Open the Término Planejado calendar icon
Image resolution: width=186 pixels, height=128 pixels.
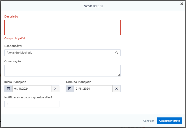click(x=70, y=89)
